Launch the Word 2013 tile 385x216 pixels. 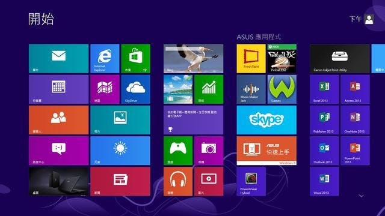[x=324, y=181]
